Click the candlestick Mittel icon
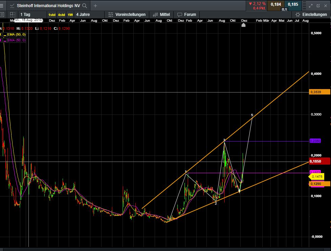Screen dimensions: 331x251 pos(155,15)
